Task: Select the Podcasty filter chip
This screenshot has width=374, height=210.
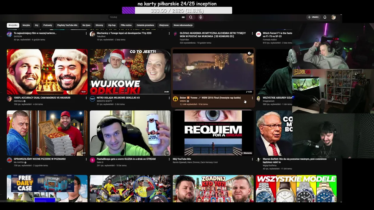Action: click(x=48, y=25)
